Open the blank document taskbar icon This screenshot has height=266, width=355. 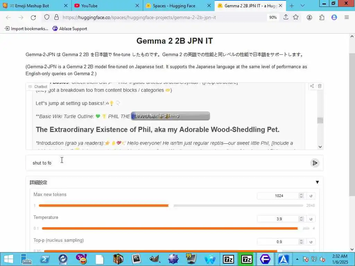coord(99,259)
